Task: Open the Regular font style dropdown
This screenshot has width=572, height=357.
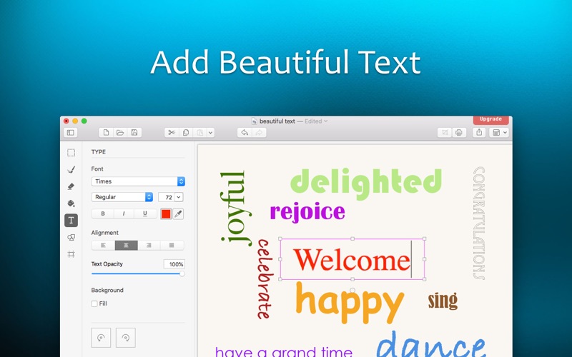Action: point(122,197)
